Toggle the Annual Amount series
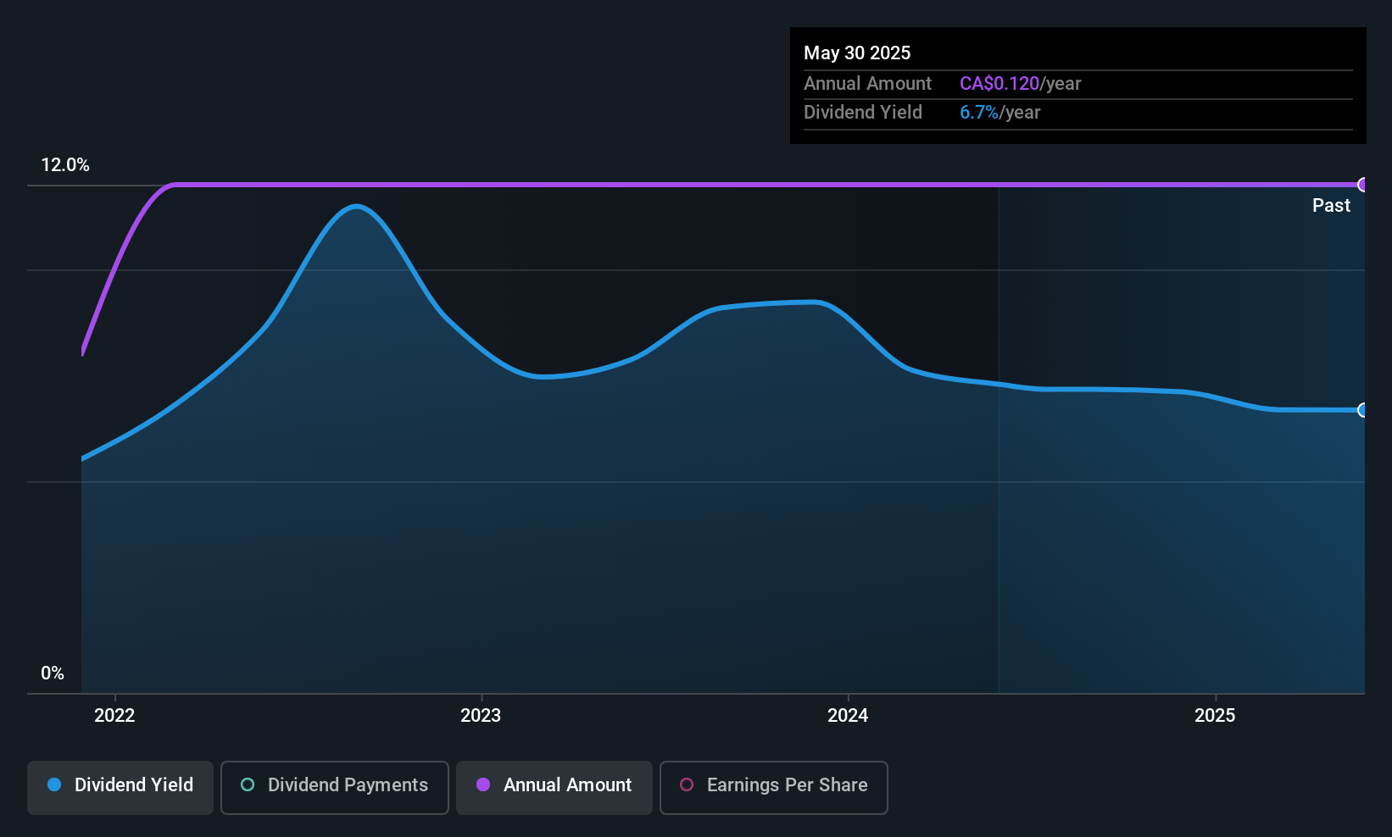This screenshot has width=1392, height=837. 554,787
